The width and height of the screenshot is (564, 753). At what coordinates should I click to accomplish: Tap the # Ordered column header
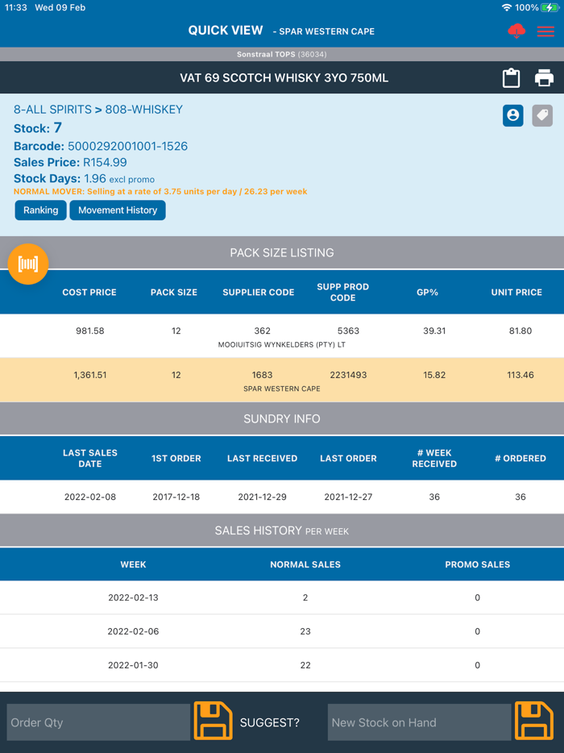[x=520, y=458]
